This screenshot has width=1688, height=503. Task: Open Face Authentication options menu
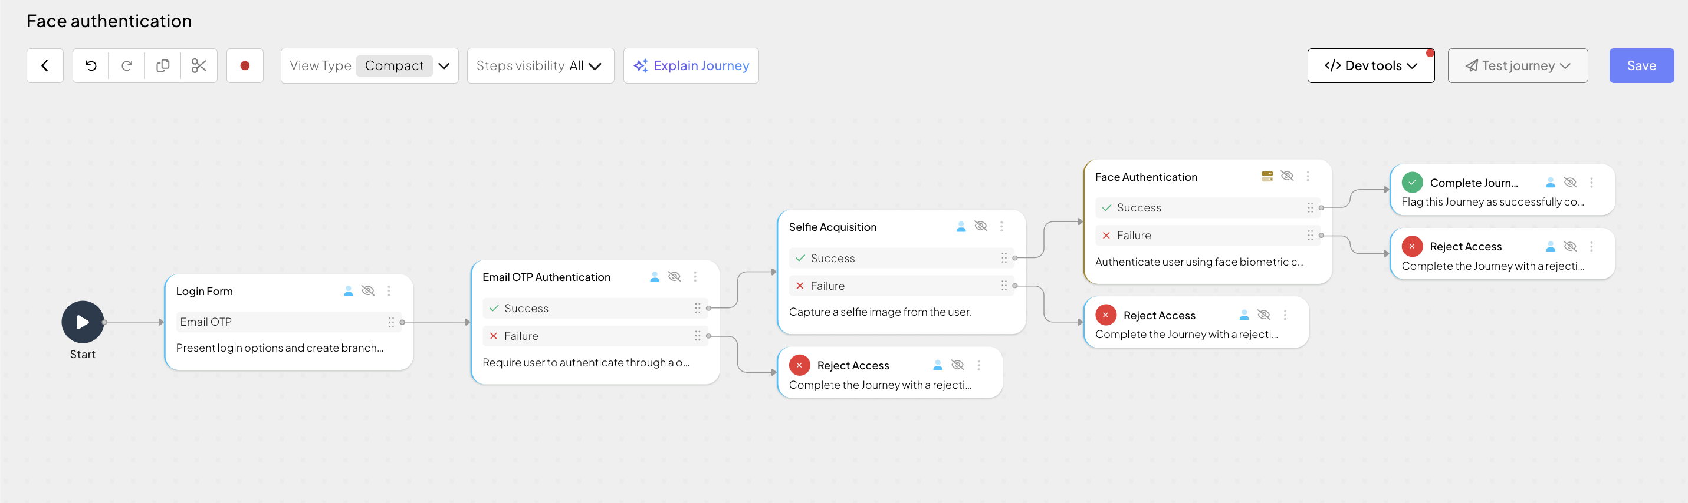click(1308, 176)
